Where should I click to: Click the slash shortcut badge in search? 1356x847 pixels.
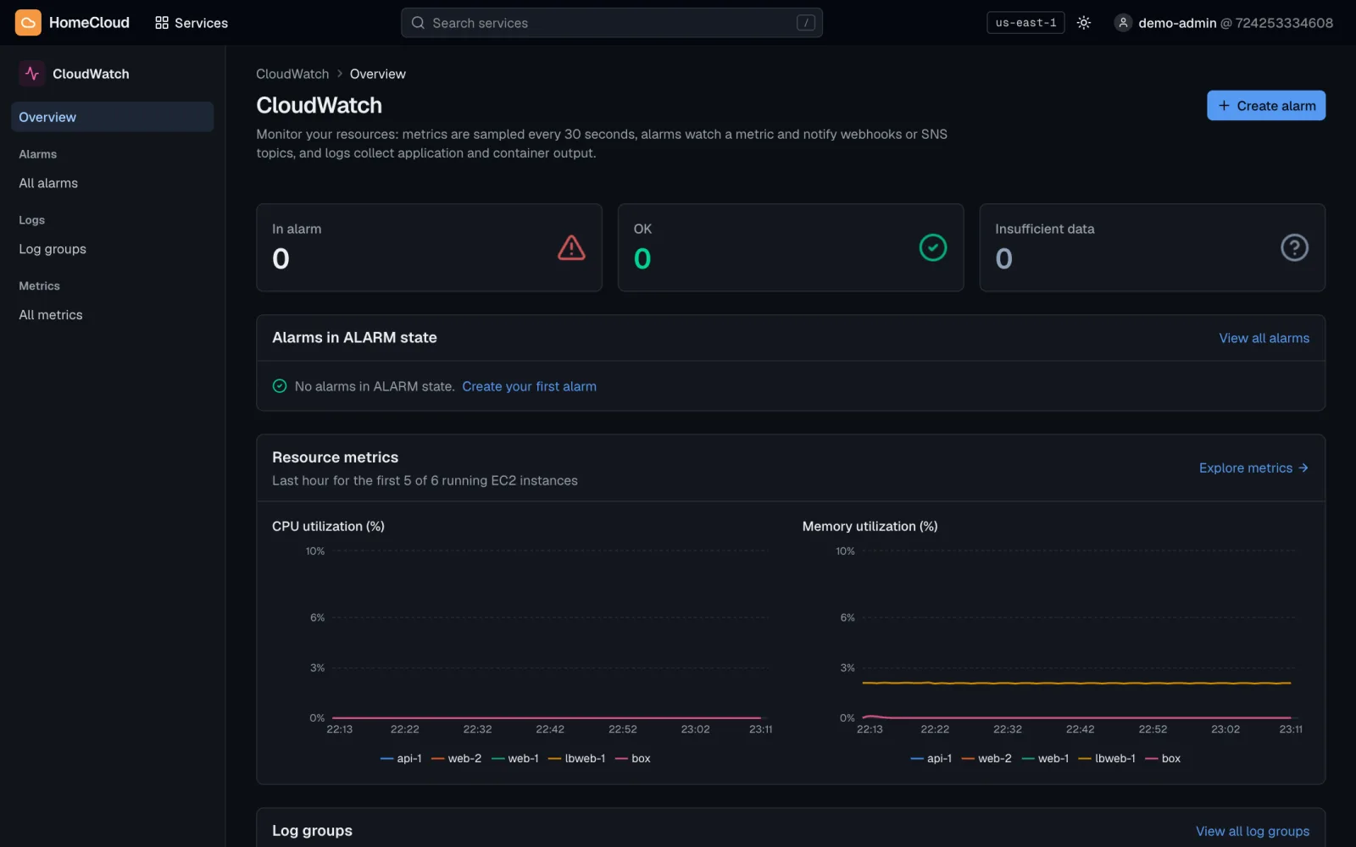[x=805, y=23]
